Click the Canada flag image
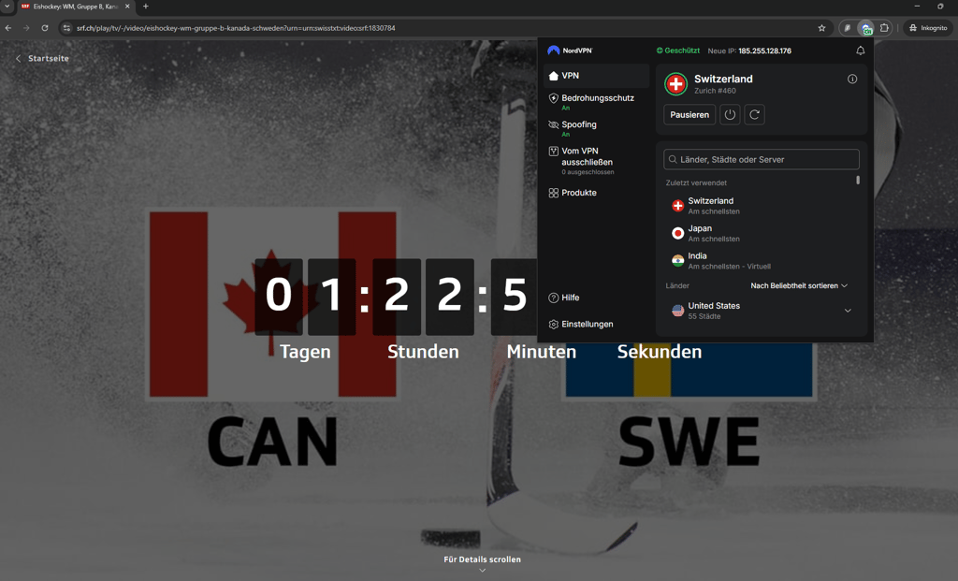958x581 pixels. pyautogui.click(x=272, y=304)
